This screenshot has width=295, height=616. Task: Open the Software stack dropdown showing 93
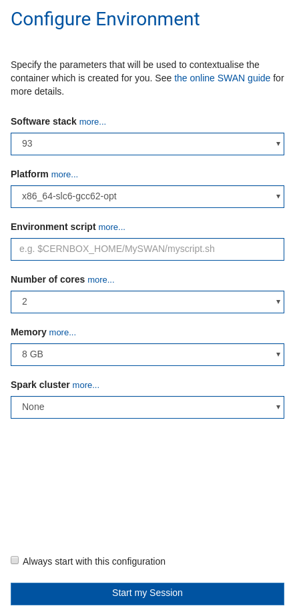click(147, 144)
